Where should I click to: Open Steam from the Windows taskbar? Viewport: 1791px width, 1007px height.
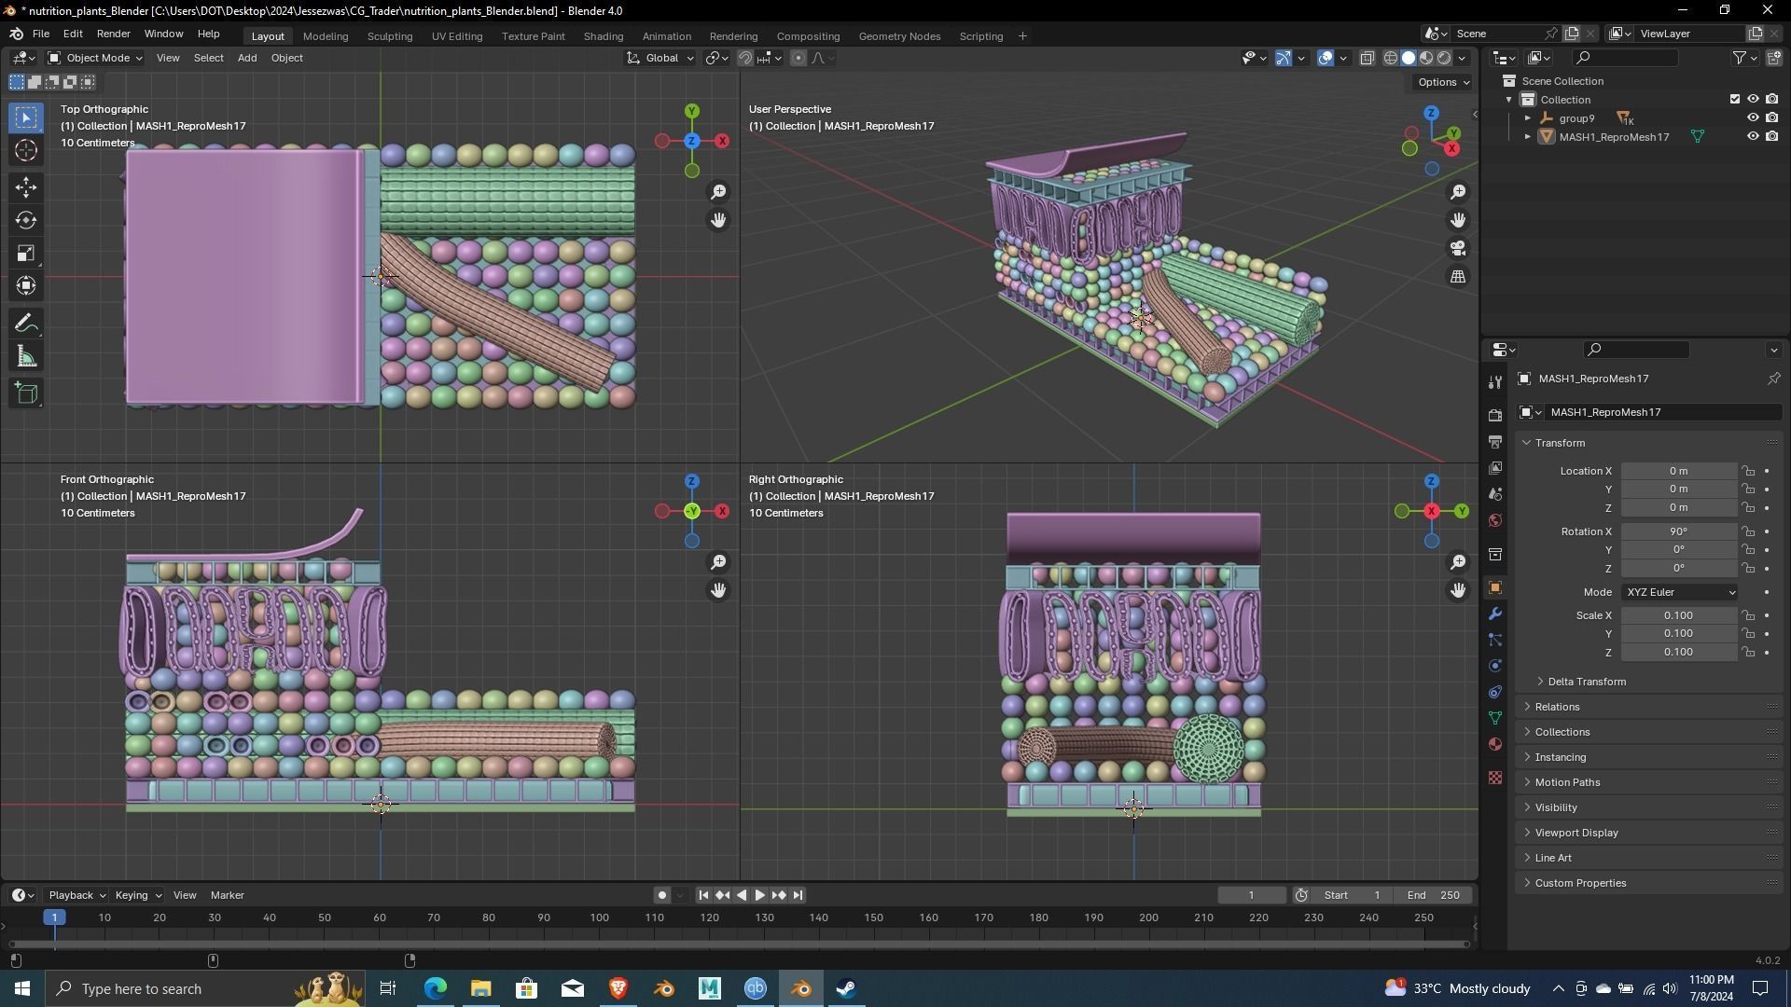coord(846,988)
